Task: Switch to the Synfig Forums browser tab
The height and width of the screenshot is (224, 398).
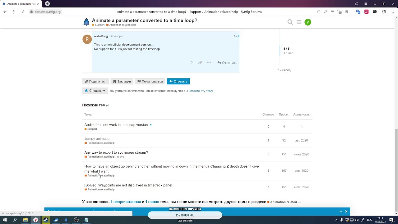Action: 20,4
